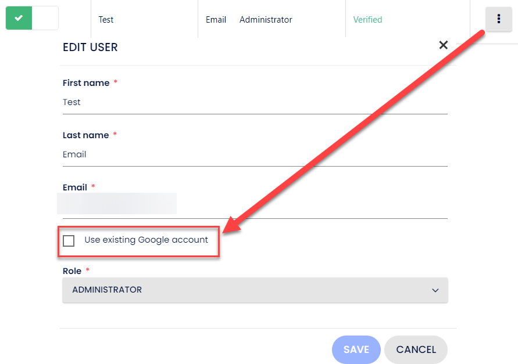The height and width of the screenshot is (364, 518).
Task: Click the 'Email' last name table cell
Action: pyautogui.click(x=216, y=20)
